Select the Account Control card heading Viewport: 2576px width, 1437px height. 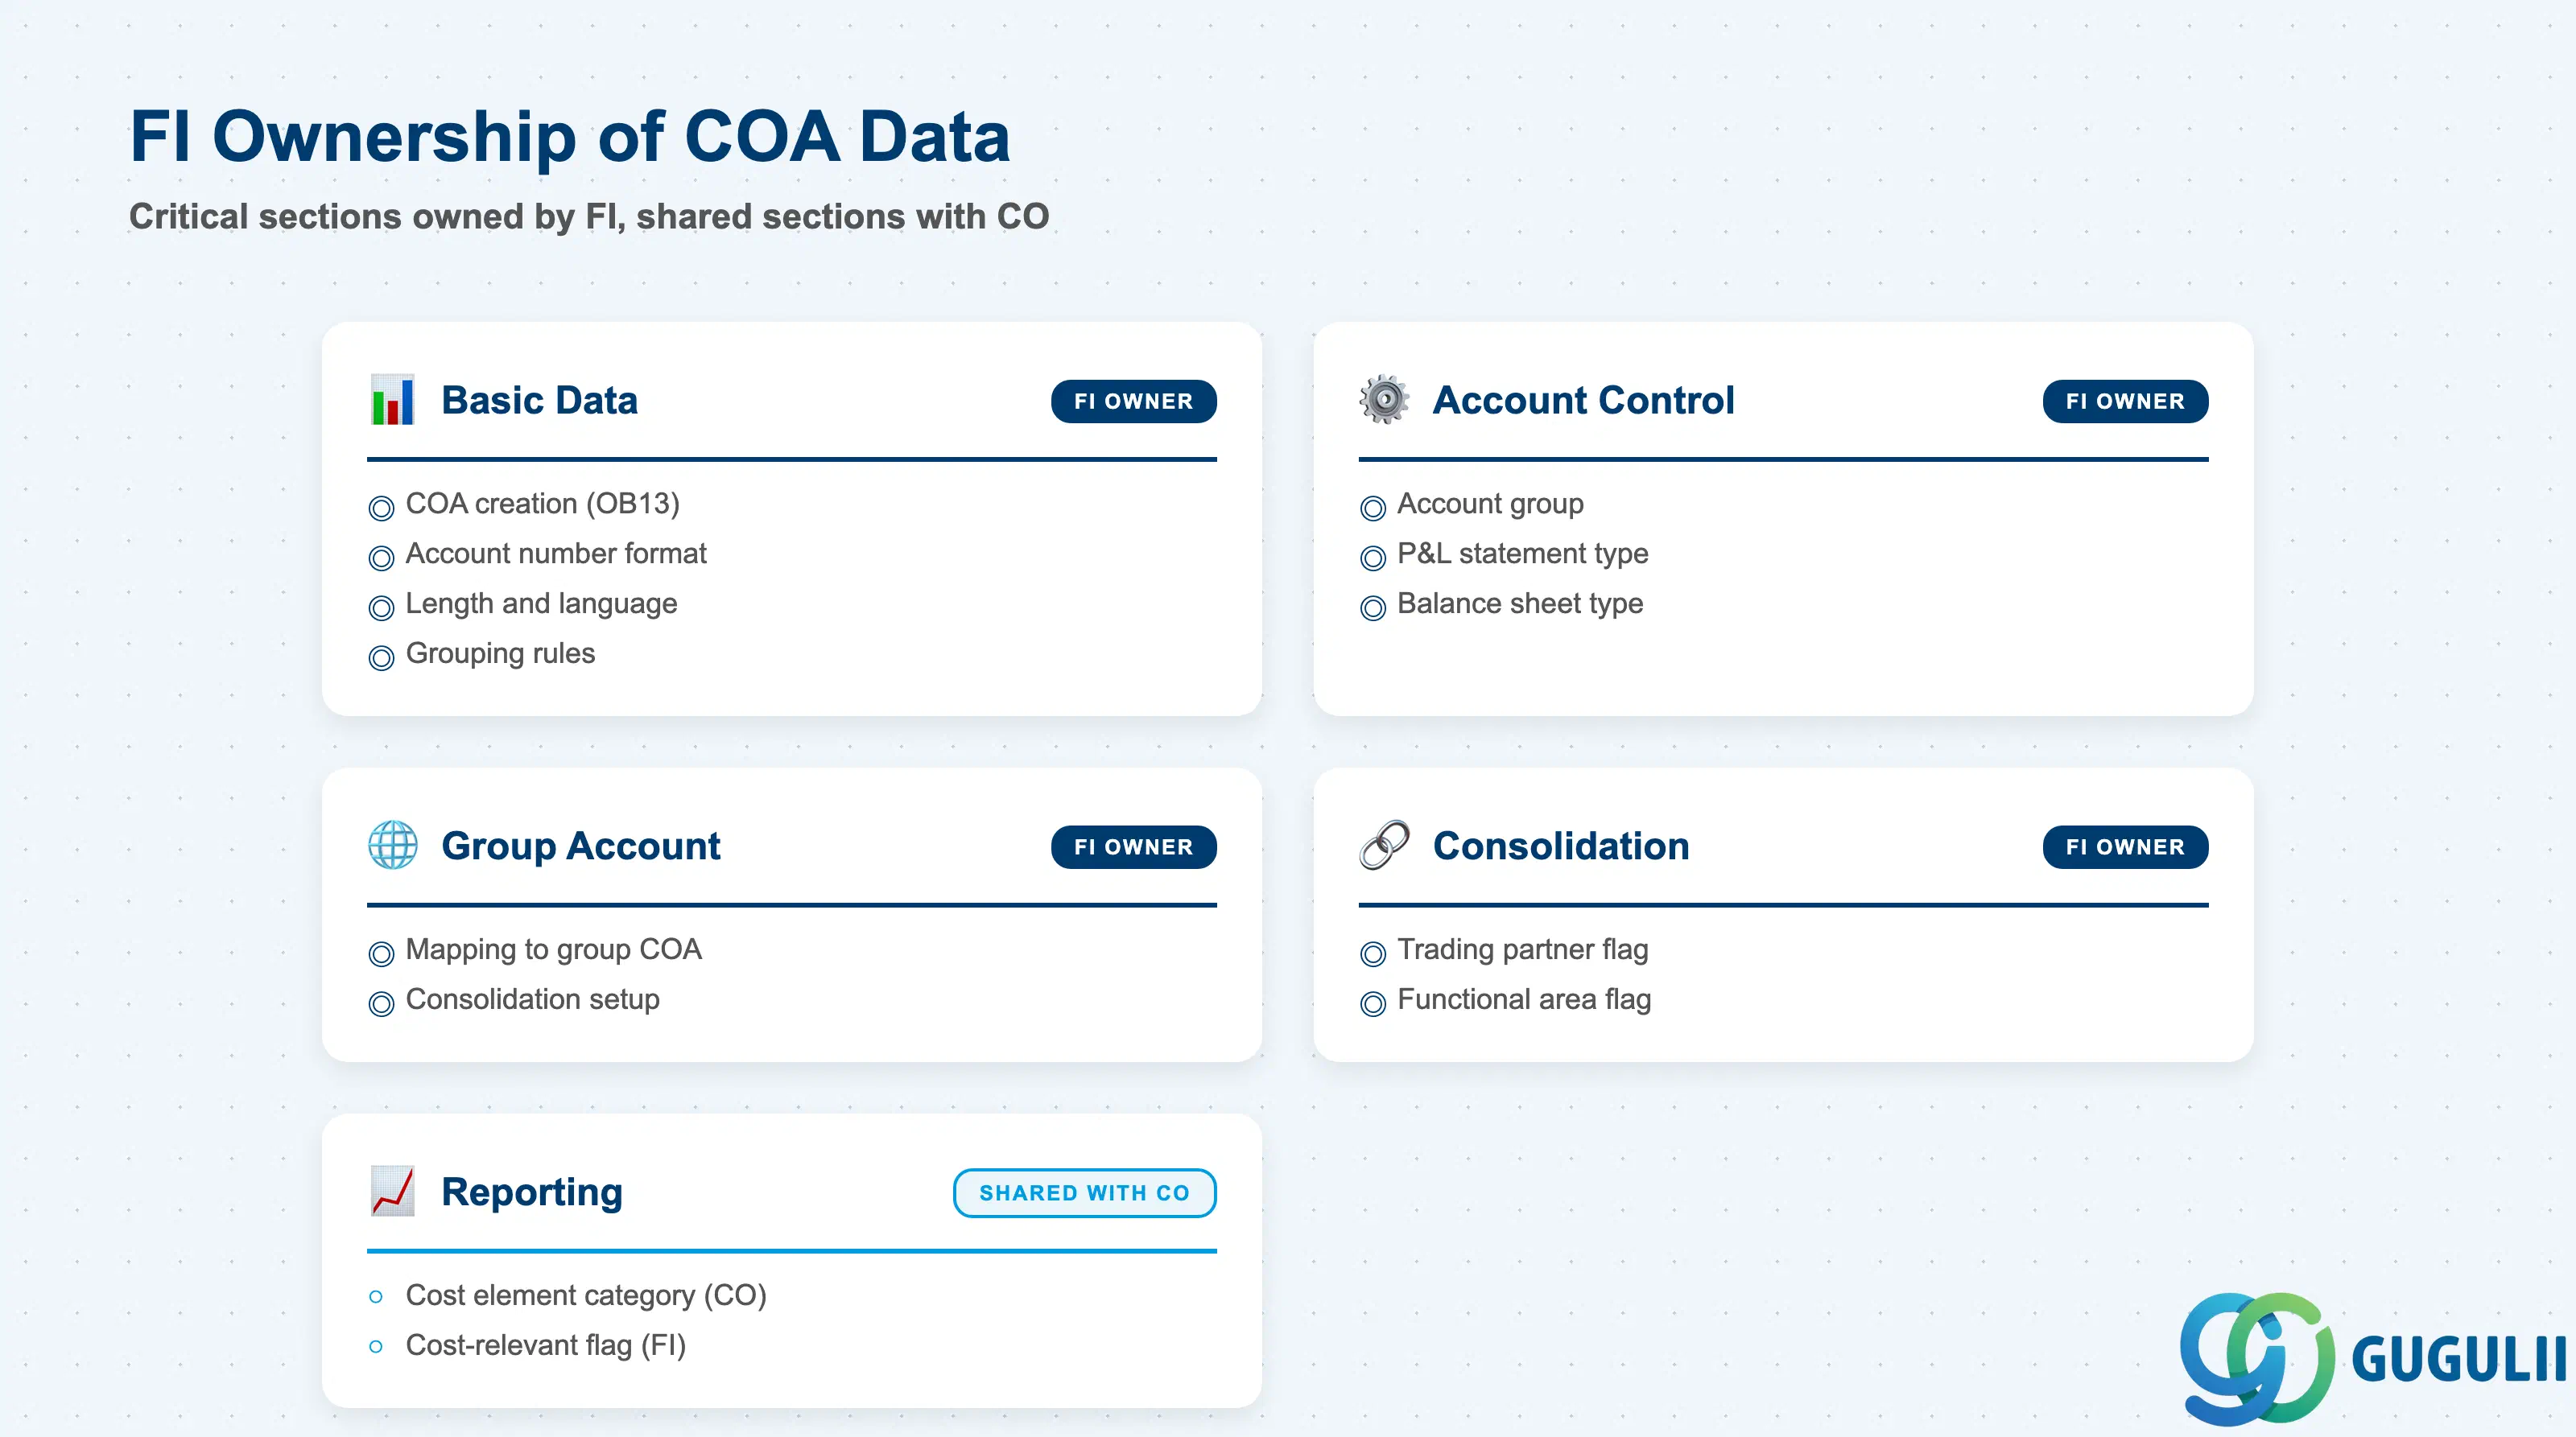pos(1583,400)
